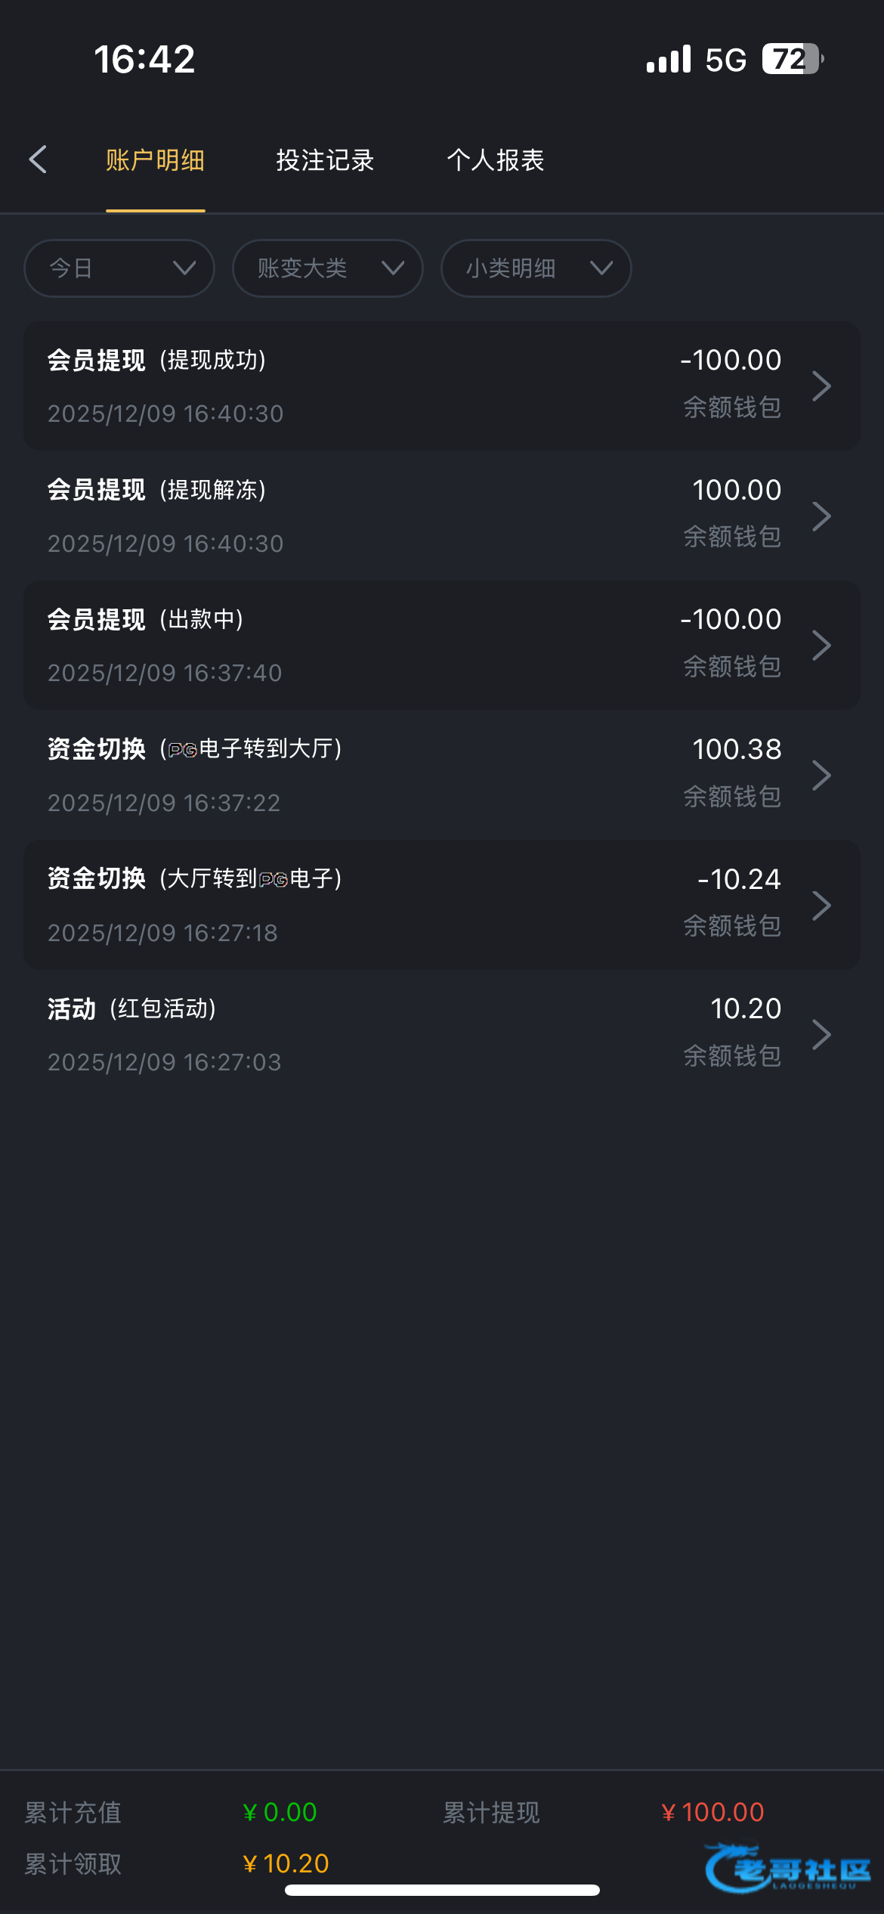Tap the home indicator bar
Screen dimensions: 884x1914
pyautogui.click(x=442, y=1891)
